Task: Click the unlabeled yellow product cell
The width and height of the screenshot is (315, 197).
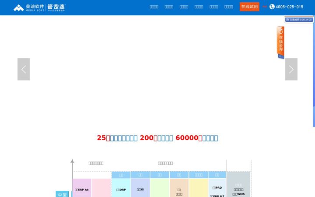Action: point(199,188)
